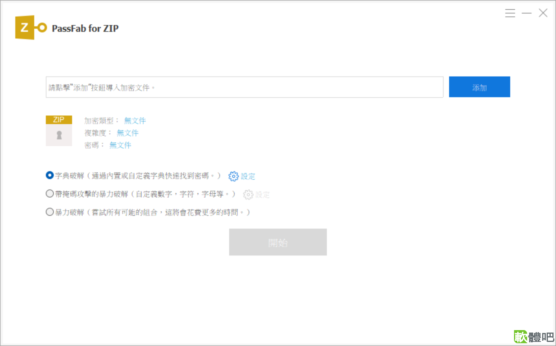
Task: Minimize the PassFab window
Action: click(x=527, y=13)
